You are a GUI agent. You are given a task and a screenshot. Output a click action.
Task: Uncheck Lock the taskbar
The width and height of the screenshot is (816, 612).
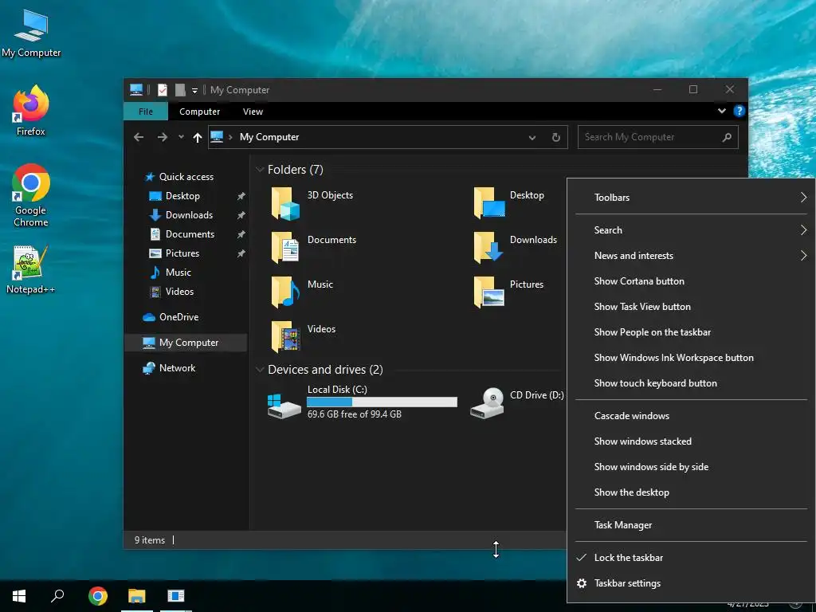pyautogui.click(x=691, y=558)
